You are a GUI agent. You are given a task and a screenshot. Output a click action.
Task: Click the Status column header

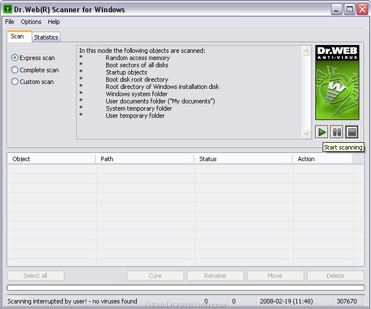(243, 159)
